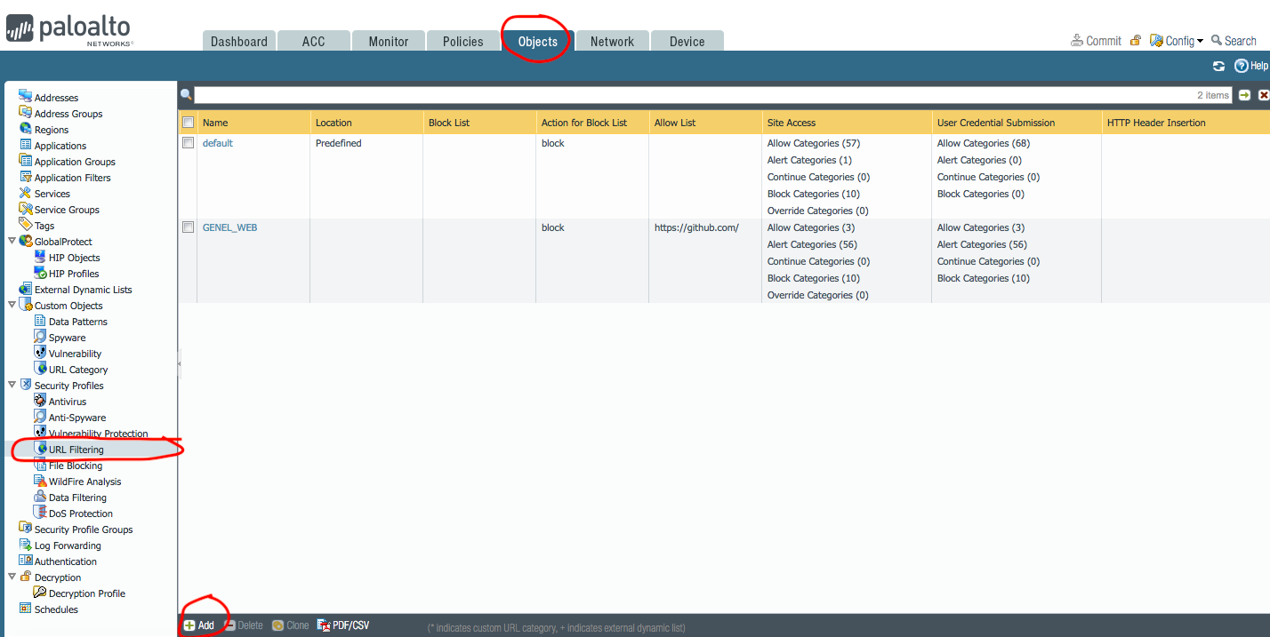Check the checkbox for the default profile
The image size is (1270, 637).
pos(188,143)
